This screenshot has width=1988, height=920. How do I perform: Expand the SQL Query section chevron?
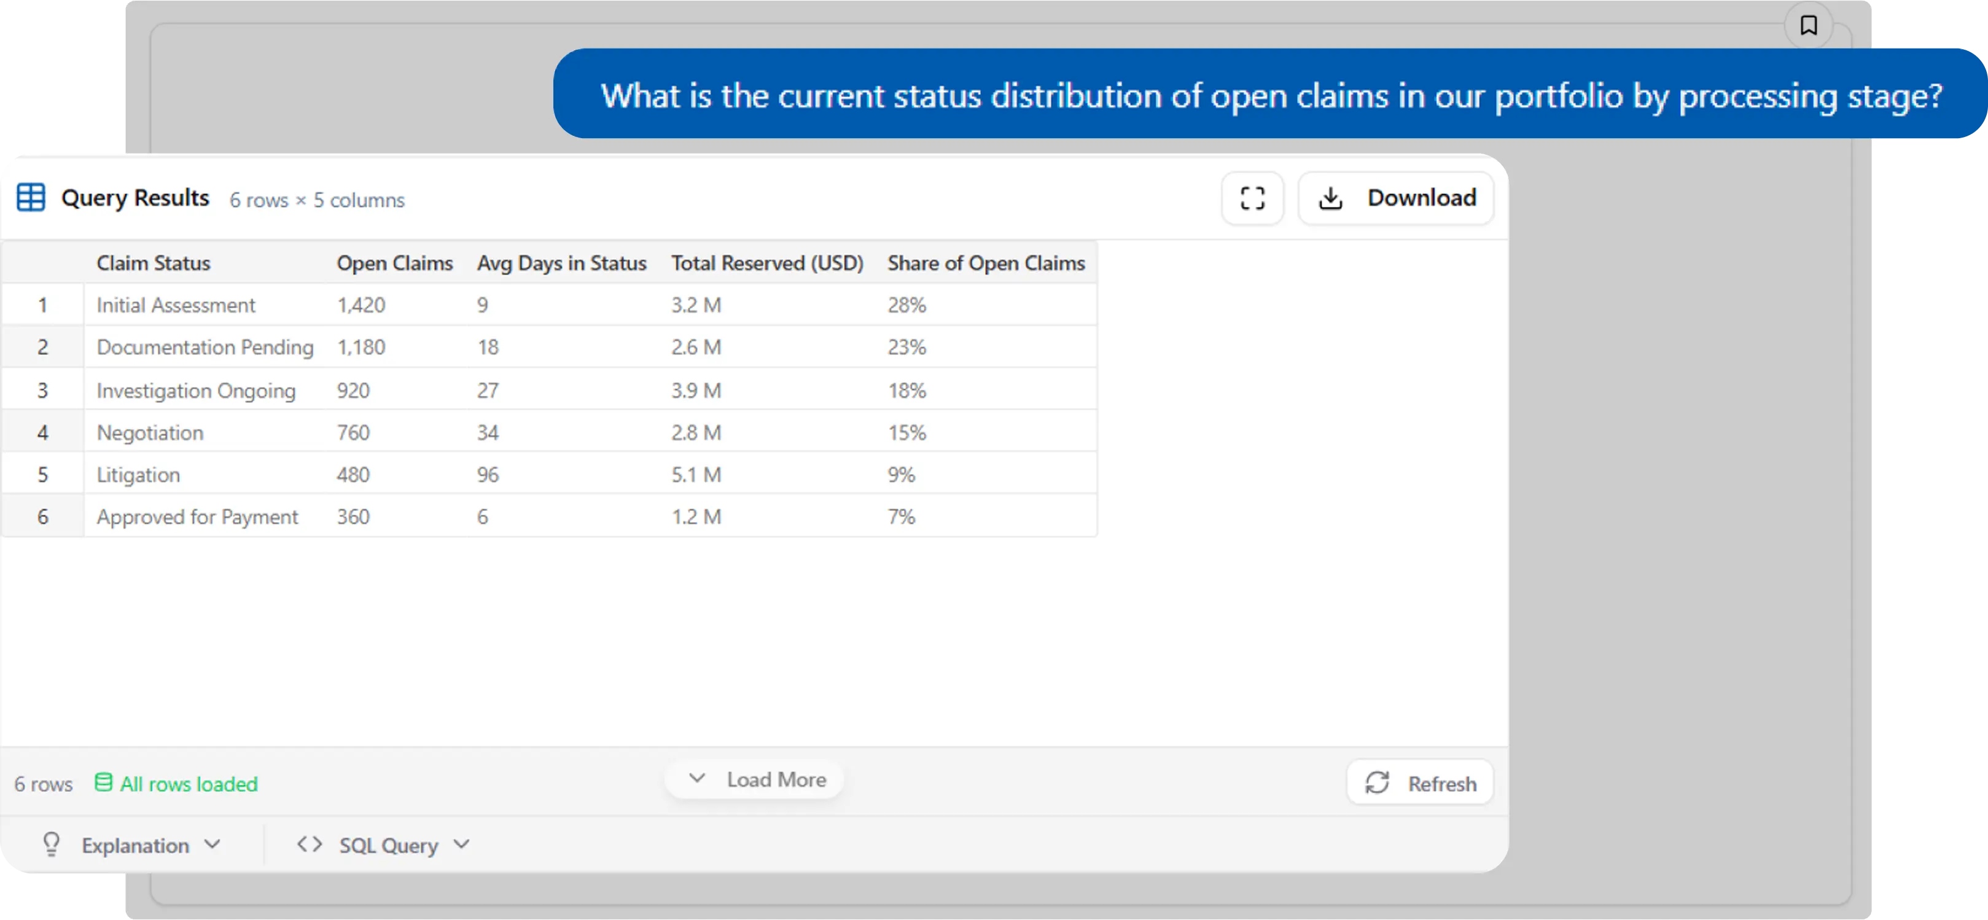pyautogui.click(x=461, y=844)
